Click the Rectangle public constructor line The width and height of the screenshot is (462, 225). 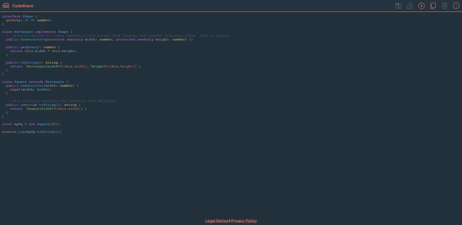click(99, 39)
